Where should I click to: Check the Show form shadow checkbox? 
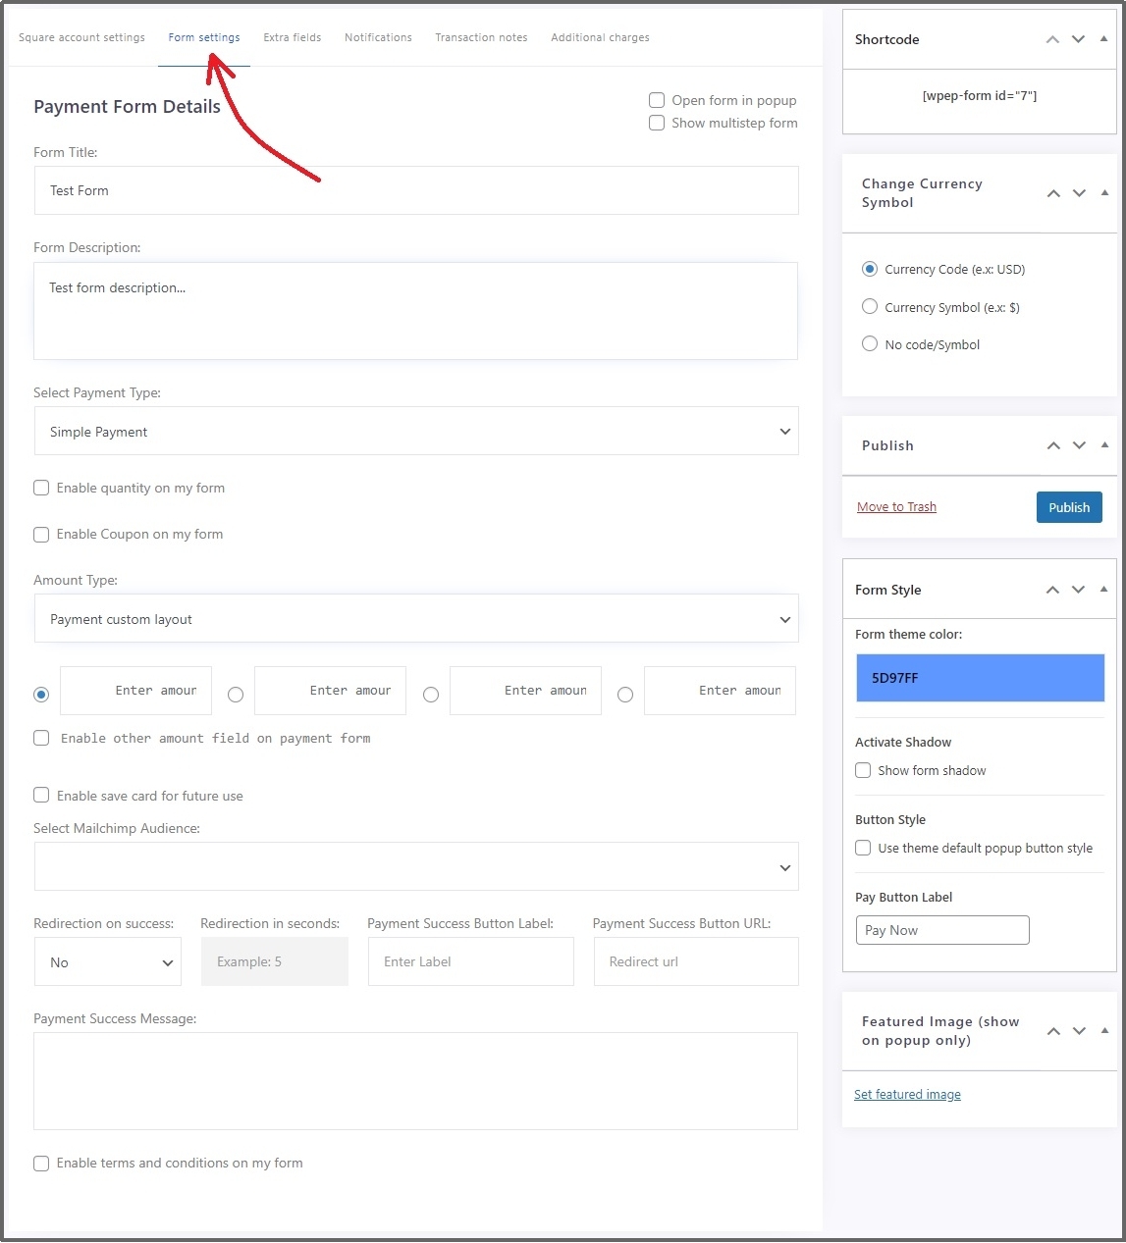tap(863, 770)
